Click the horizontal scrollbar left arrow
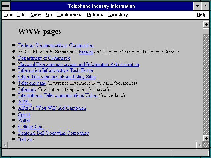211x158 pixels. [5, 145]
